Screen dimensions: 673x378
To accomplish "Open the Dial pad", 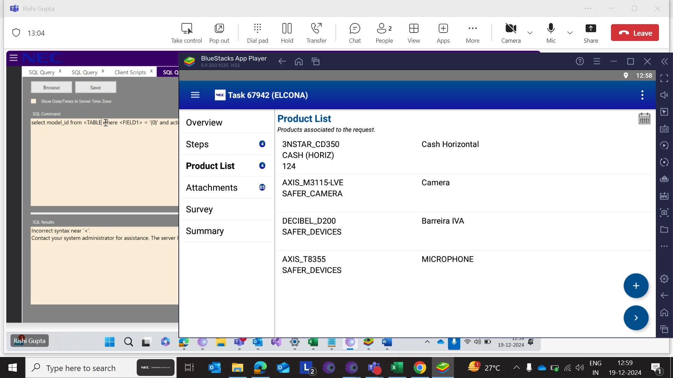I will 258,33.
